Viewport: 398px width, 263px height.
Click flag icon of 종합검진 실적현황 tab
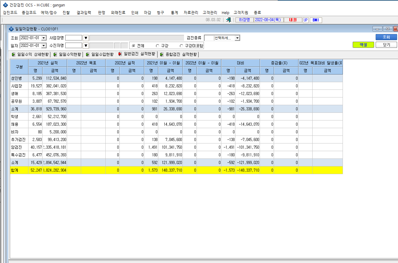[162, 55]
